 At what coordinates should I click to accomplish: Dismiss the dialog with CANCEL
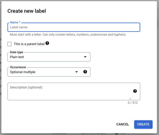123,124
